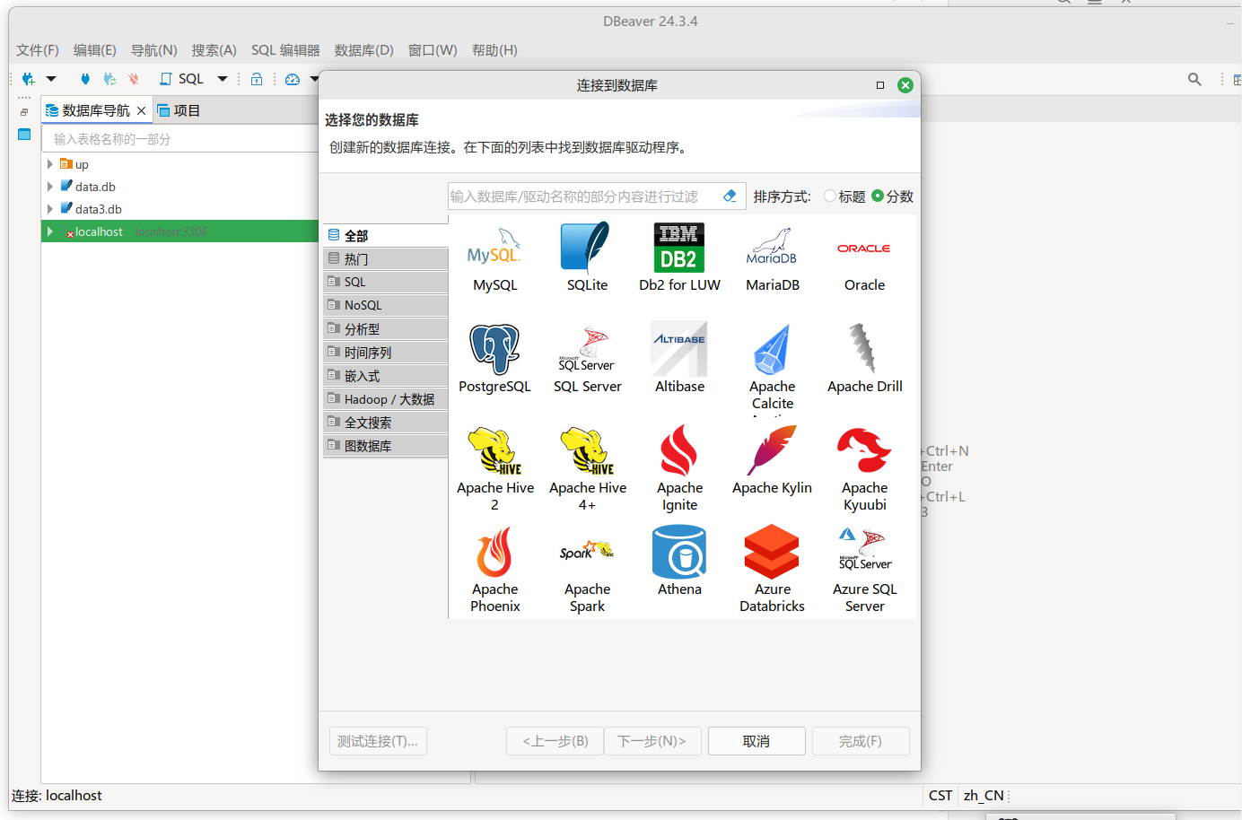Click the 测试连接(T)... button

(378, 741)
